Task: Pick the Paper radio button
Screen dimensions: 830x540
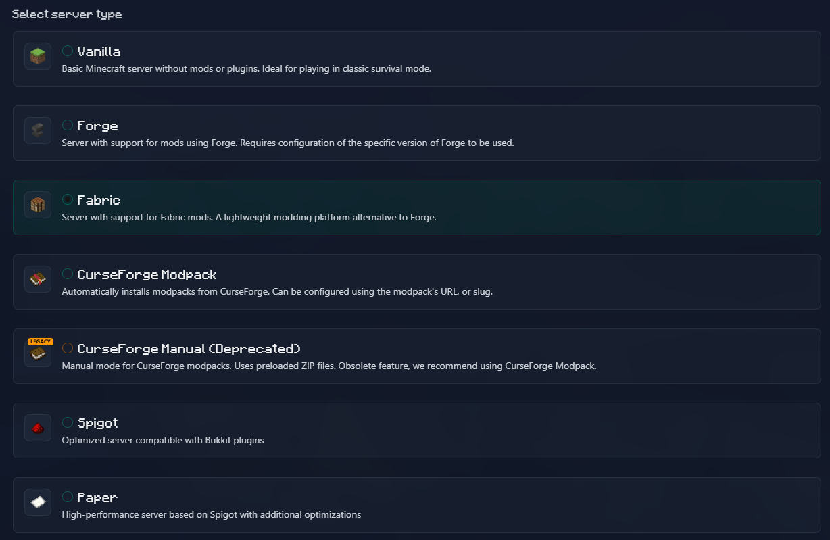Action: pyautogui.click(x=68, y=497)
